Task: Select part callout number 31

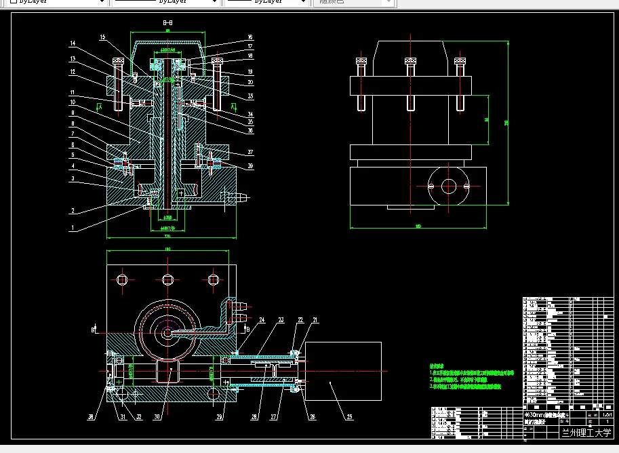Action: point(123,416)
